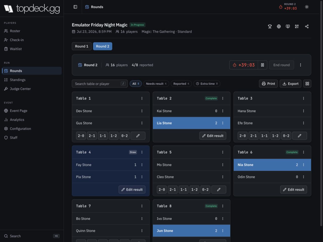Export the round pairings
This screenshot has height=242, width=323.
tap(290, 84)
